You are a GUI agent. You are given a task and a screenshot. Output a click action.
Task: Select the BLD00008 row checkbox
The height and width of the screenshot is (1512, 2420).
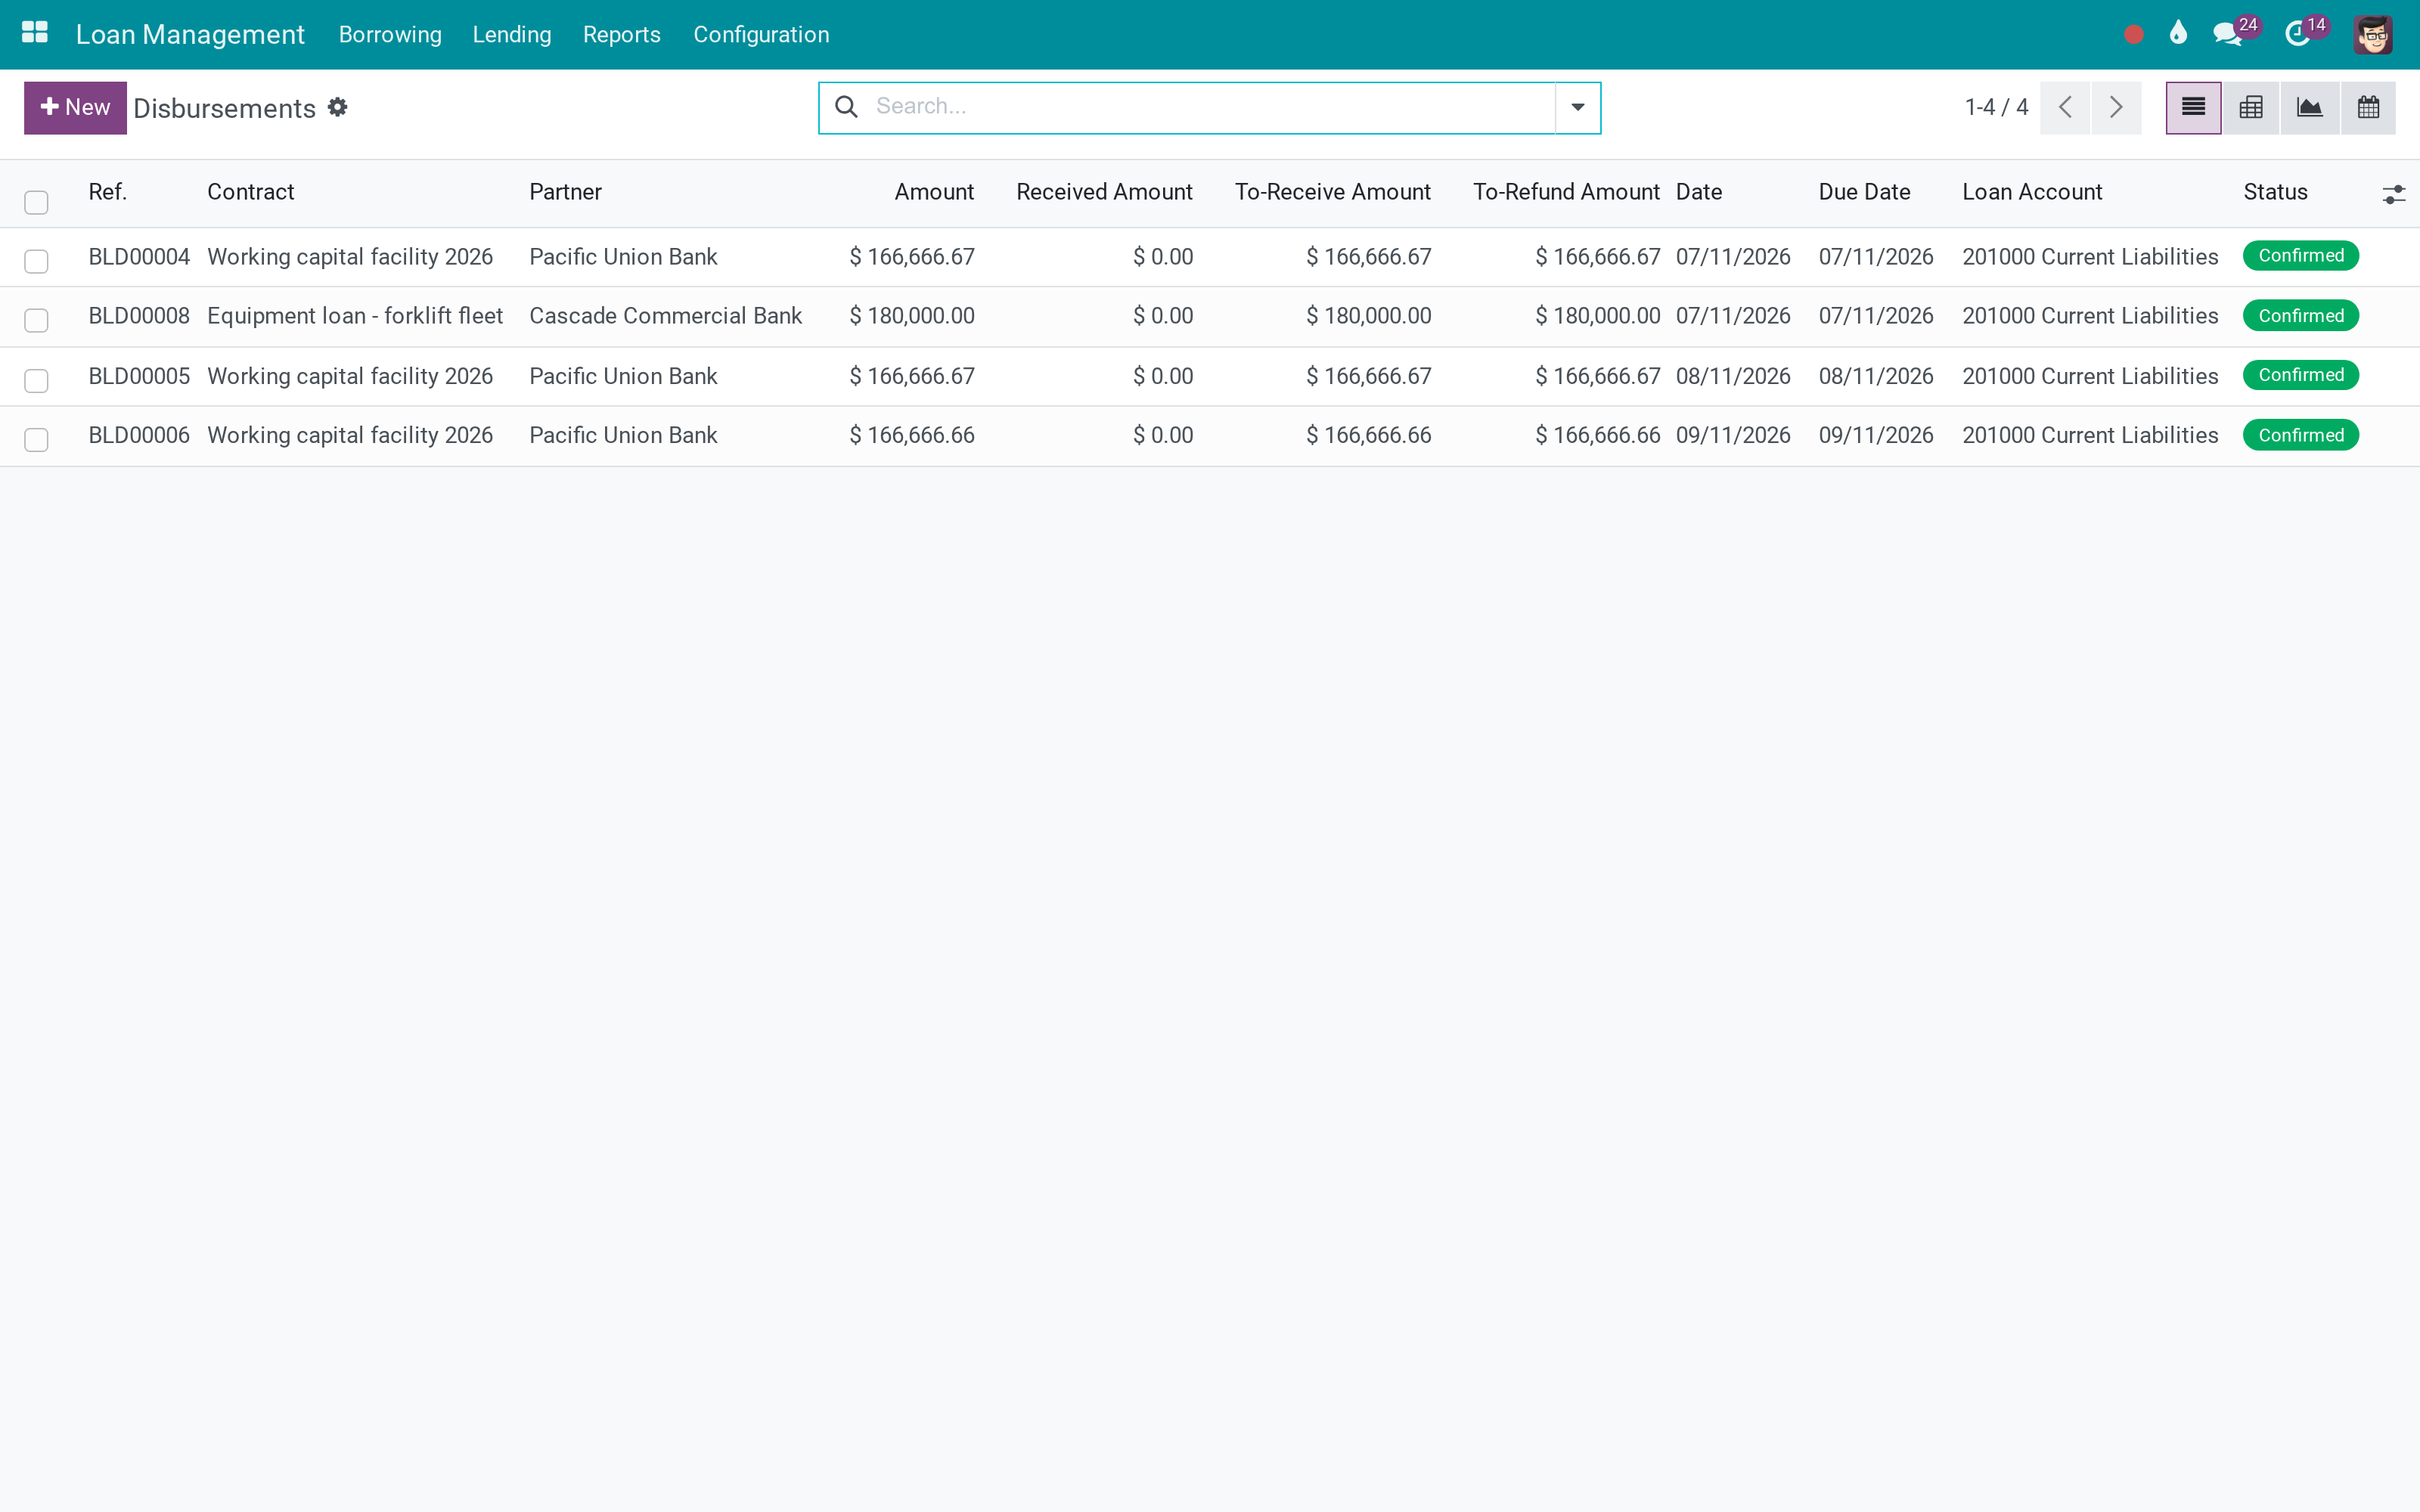[36, 320]
